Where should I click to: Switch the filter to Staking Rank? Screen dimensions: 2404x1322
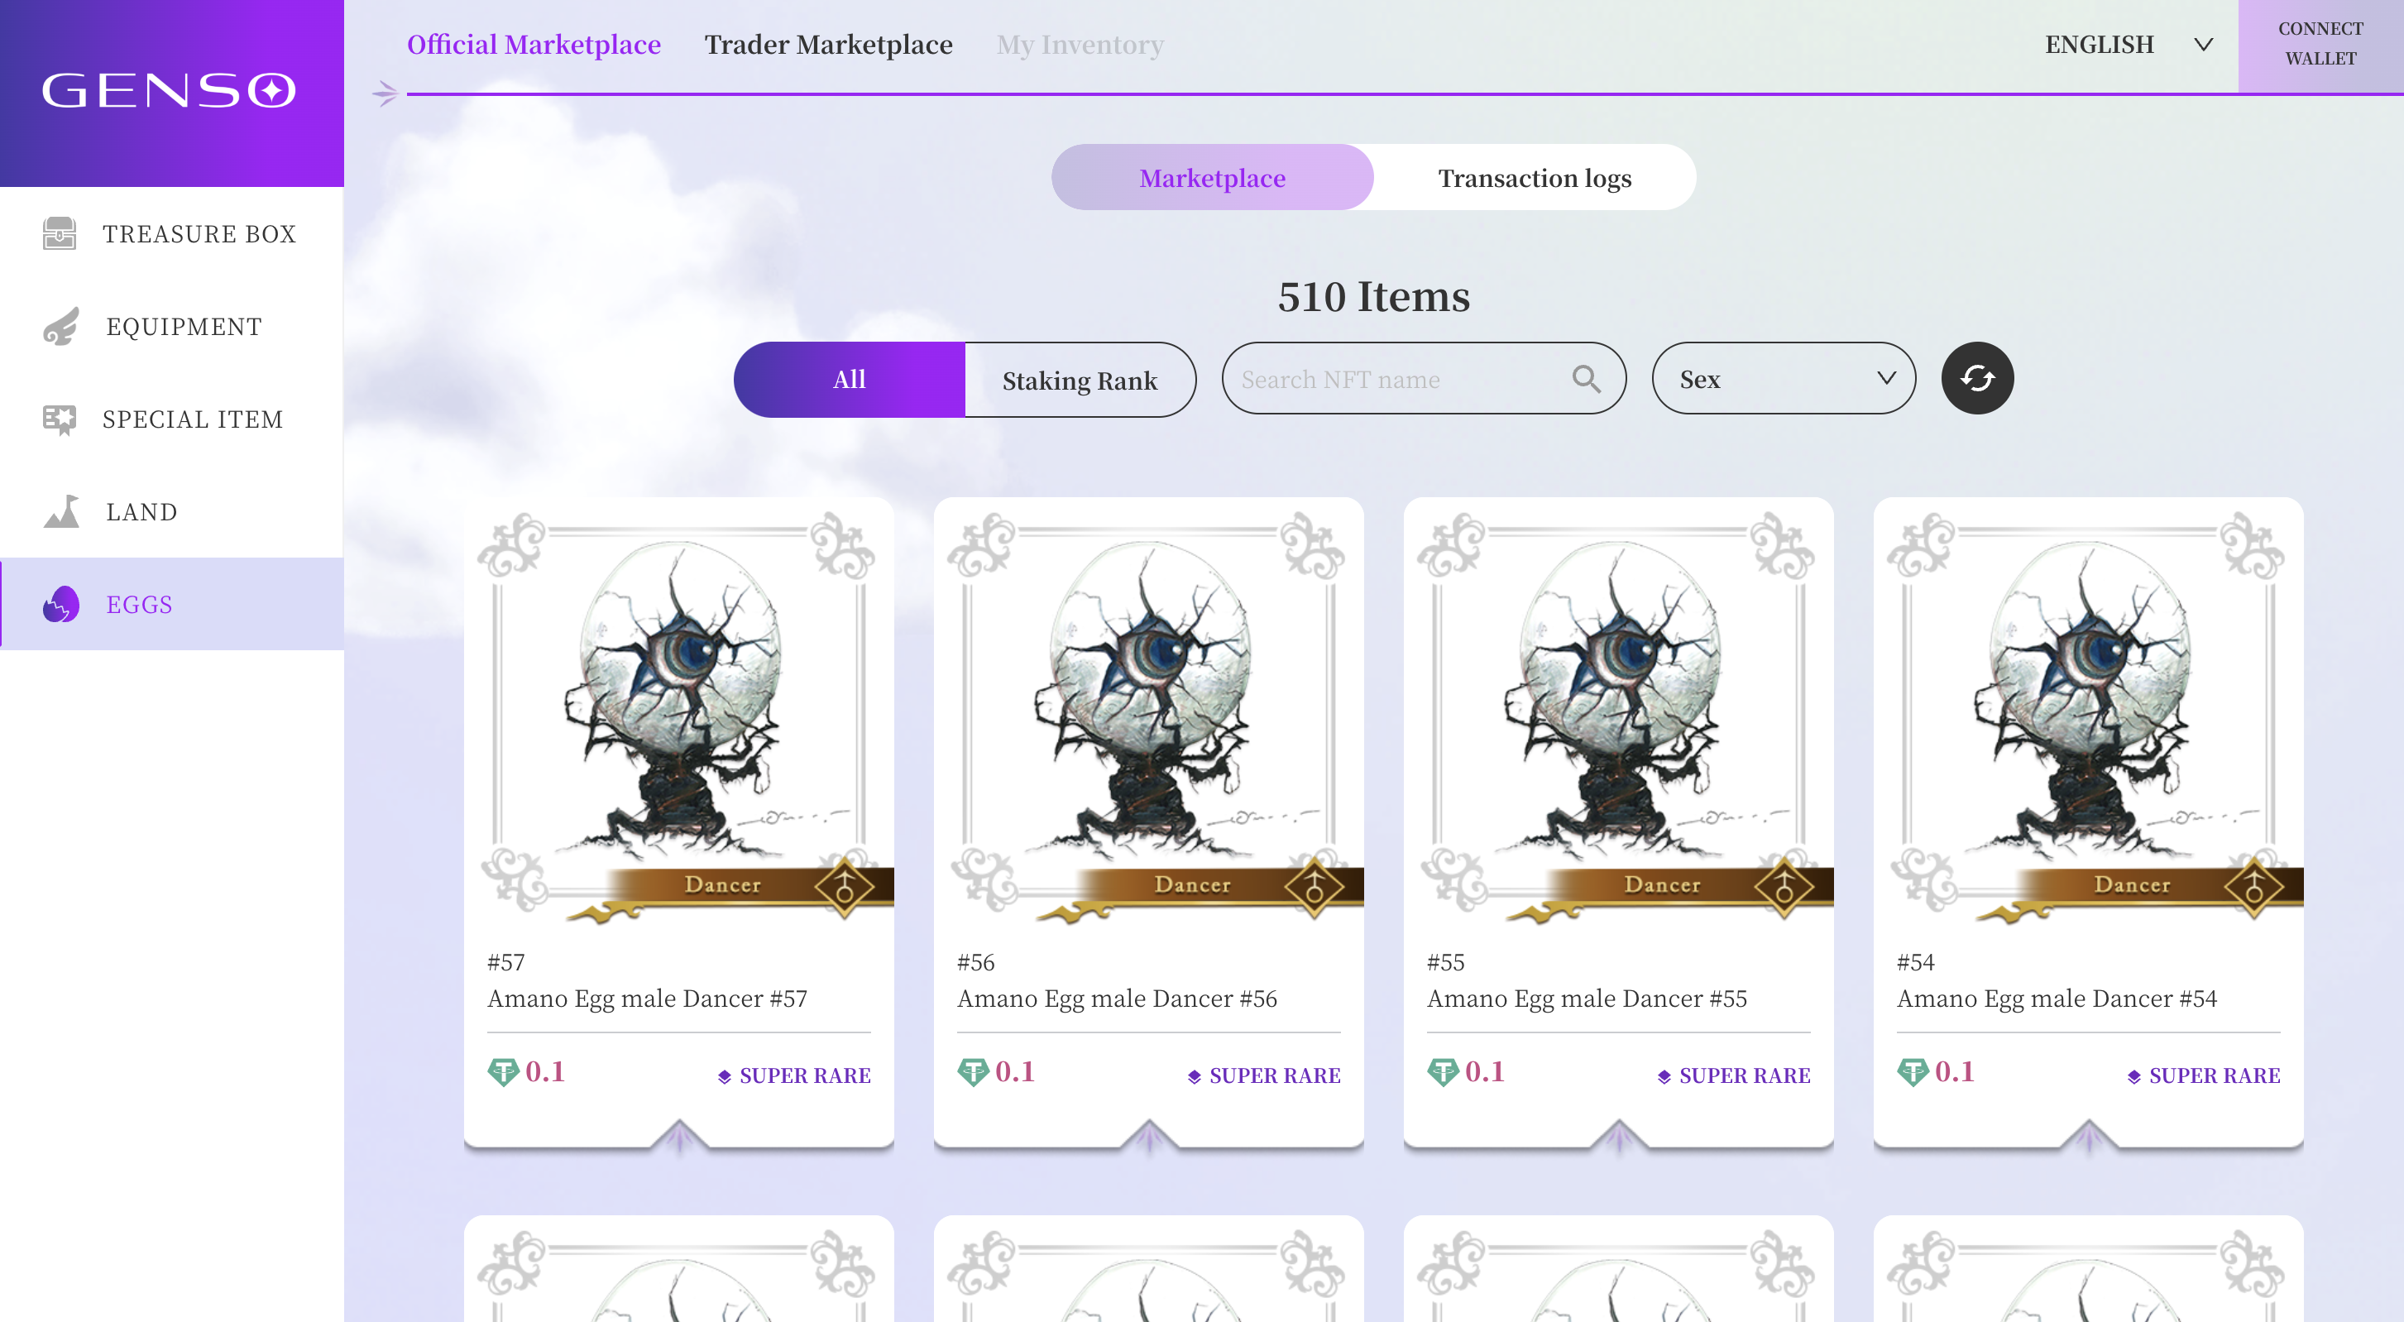coord(1080,380)
